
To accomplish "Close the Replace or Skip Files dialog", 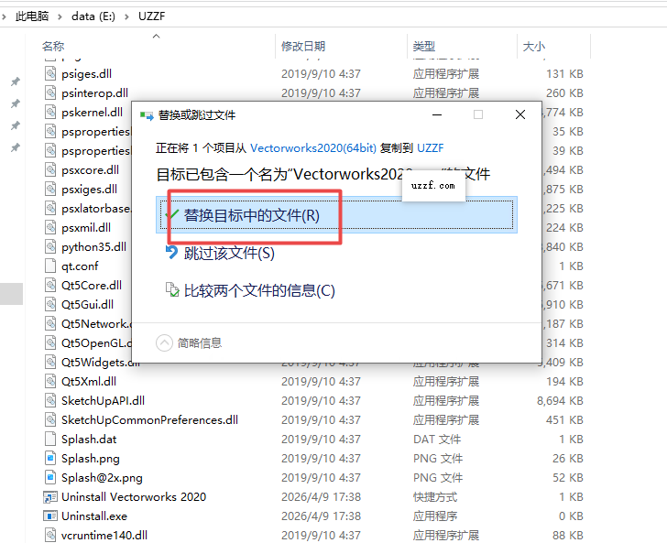I will click(x=519, y=114).
